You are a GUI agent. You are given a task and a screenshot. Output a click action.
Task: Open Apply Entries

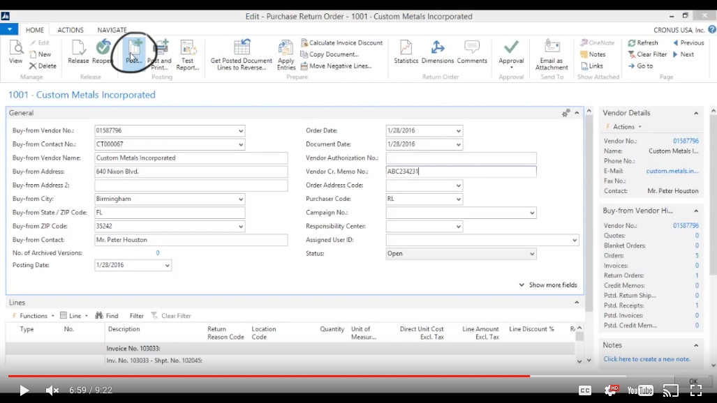[286, 55]
